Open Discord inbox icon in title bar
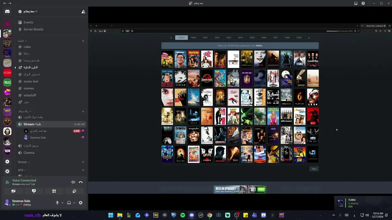 [356, 3]
